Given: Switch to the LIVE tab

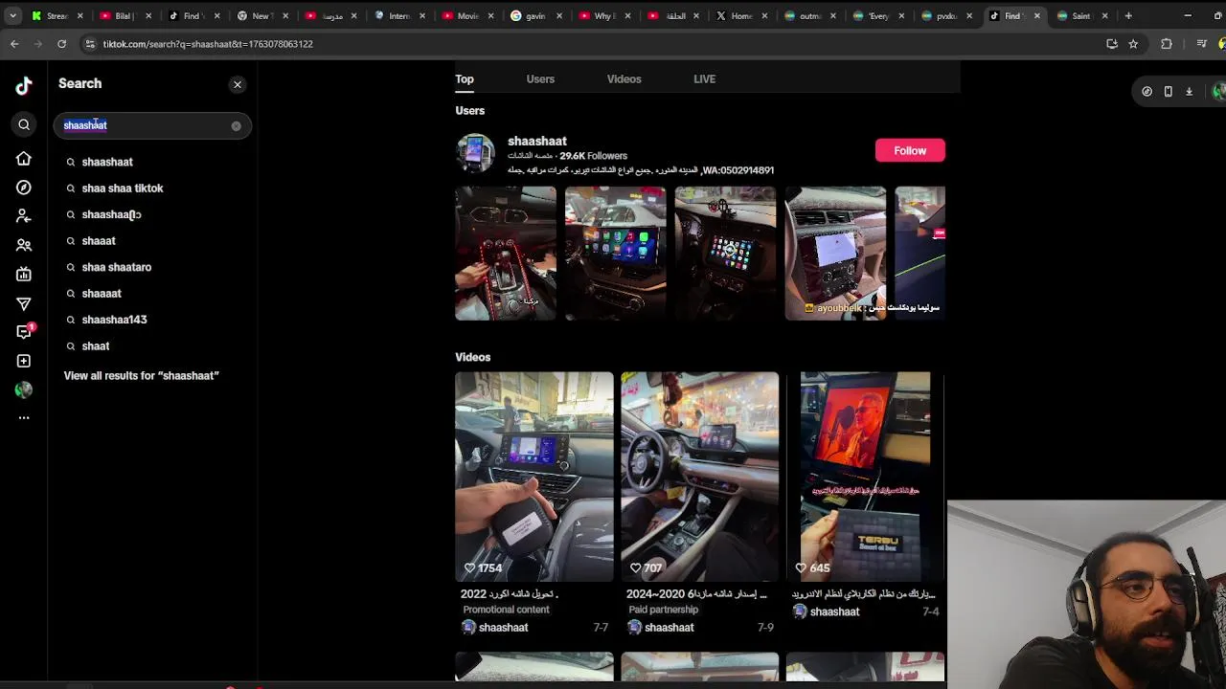Looking at the screenshot, I should [704, 79].
